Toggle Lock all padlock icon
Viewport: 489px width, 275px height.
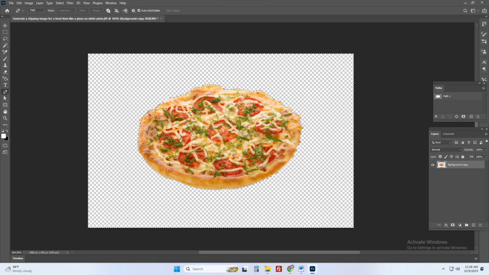click(x=463, y=157)
